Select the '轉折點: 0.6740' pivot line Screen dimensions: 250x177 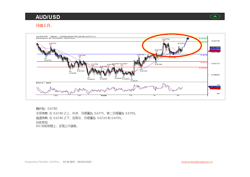tap(46, 109)
